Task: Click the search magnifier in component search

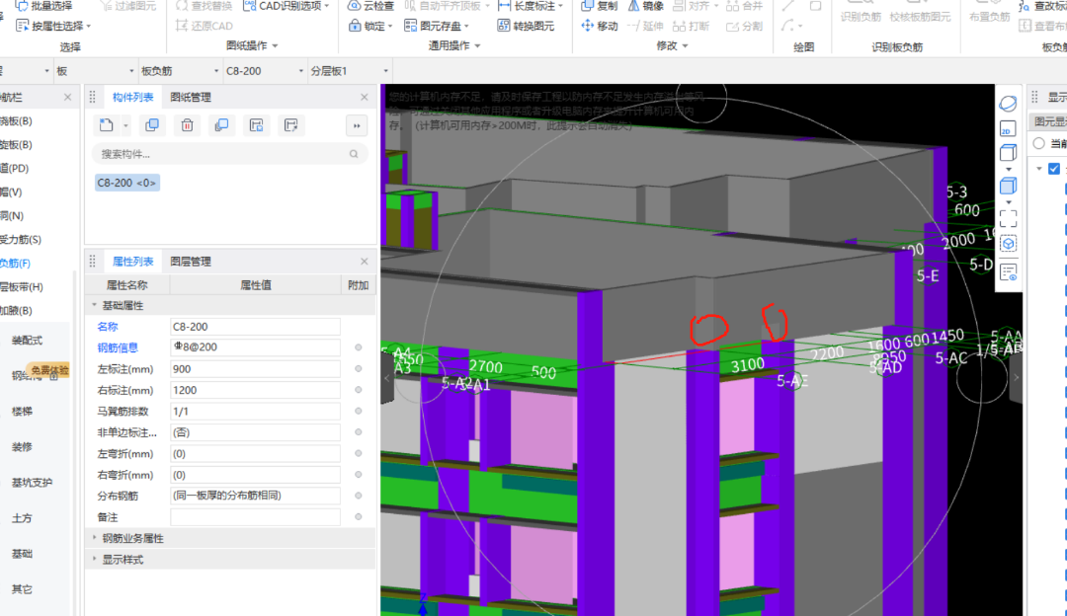Action: 354,154
